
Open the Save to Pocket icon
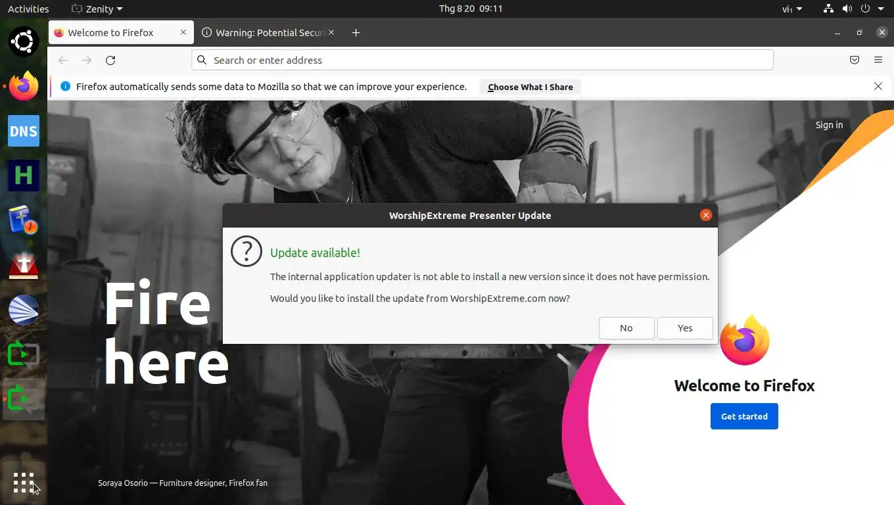[x=855, y=60]
